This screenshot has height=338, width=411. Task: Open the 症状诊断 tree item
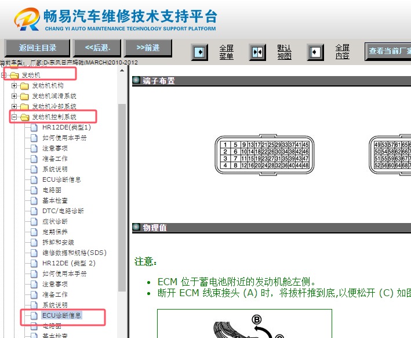[55, 221]
